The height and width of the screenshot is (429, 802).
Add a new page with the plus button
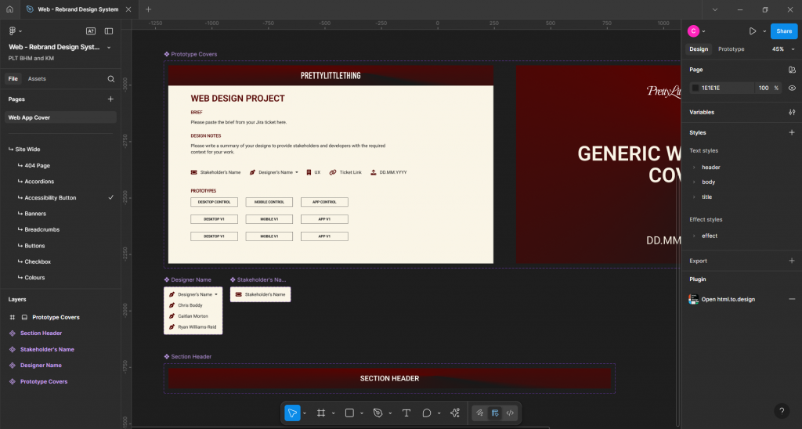pos(110,99)
